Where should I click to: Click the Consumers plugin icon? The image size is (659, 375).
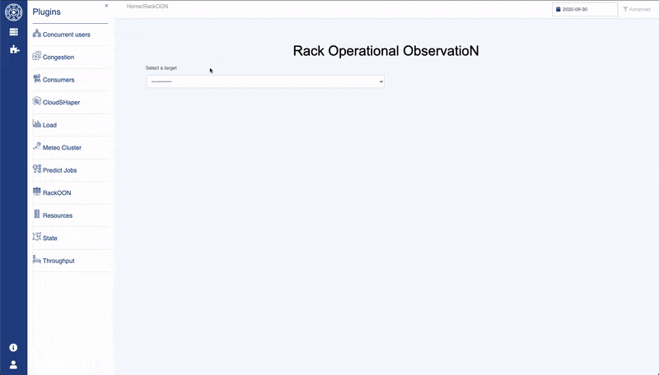(x=37, y=79)
